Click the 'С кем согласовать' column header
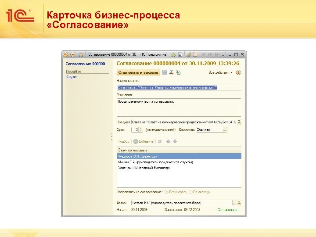 (x=179, y=150)
